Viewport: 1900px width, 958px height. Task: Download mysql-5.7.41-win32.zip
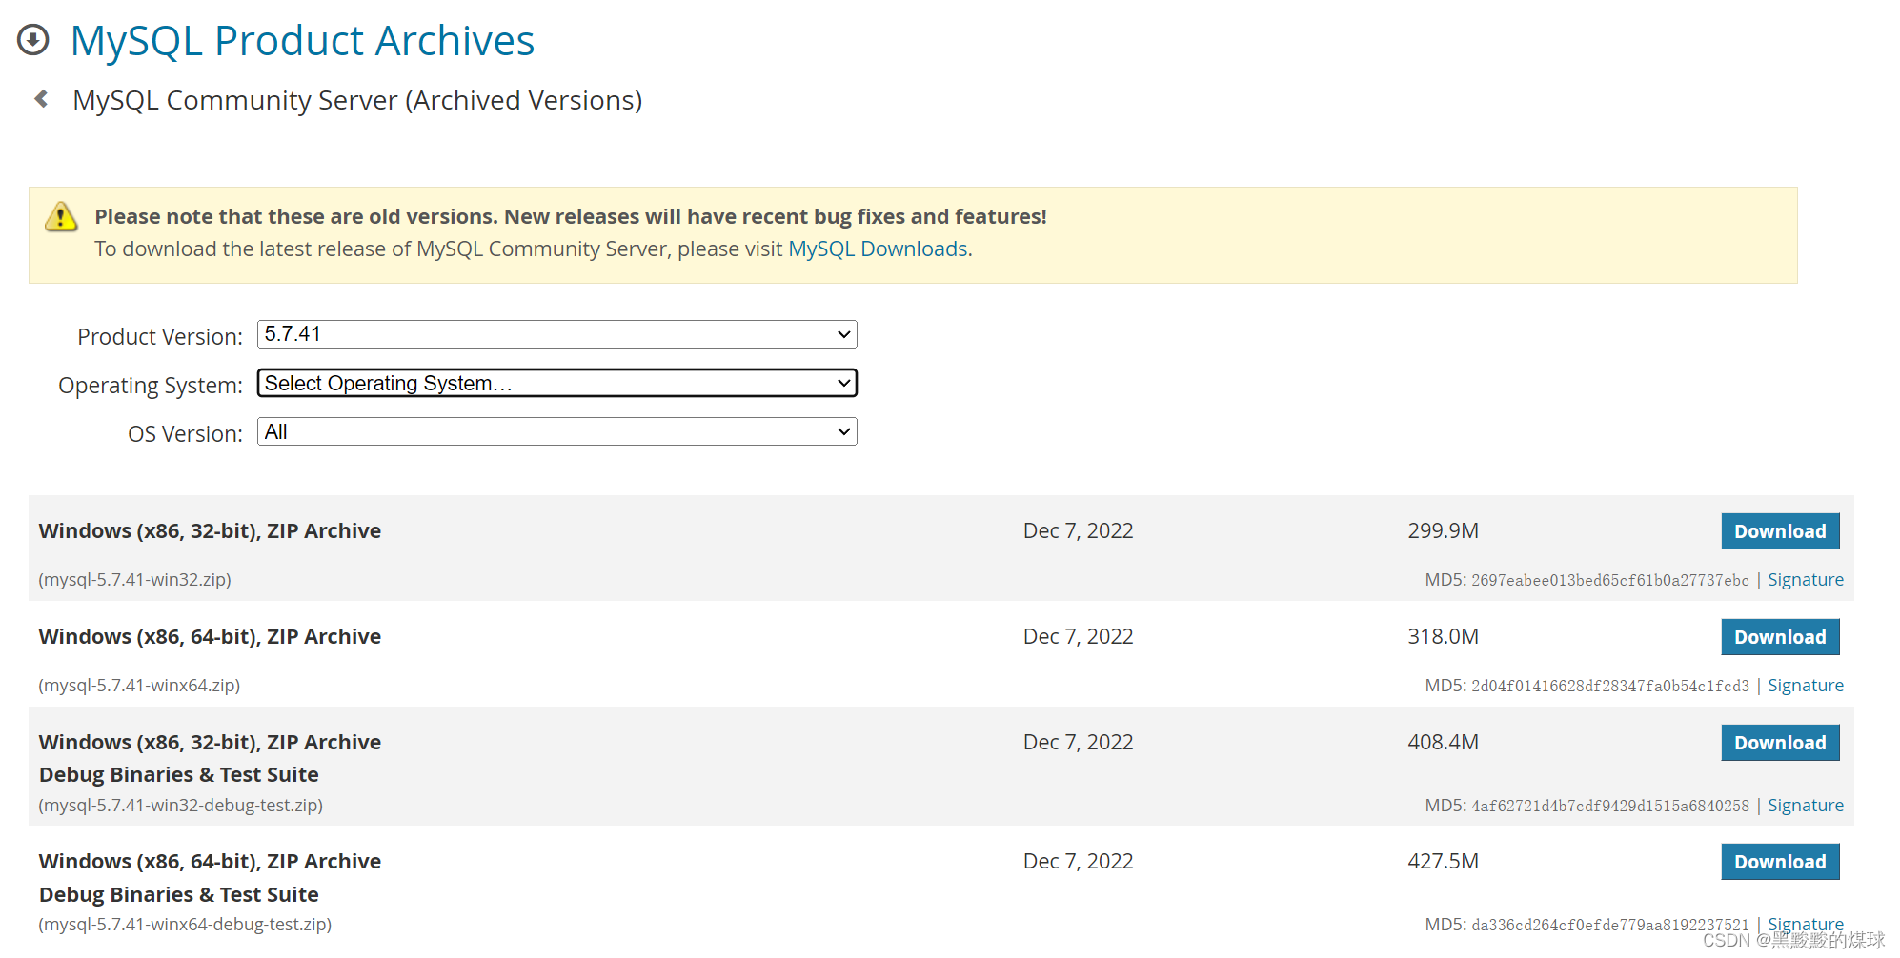[1779, 530]
